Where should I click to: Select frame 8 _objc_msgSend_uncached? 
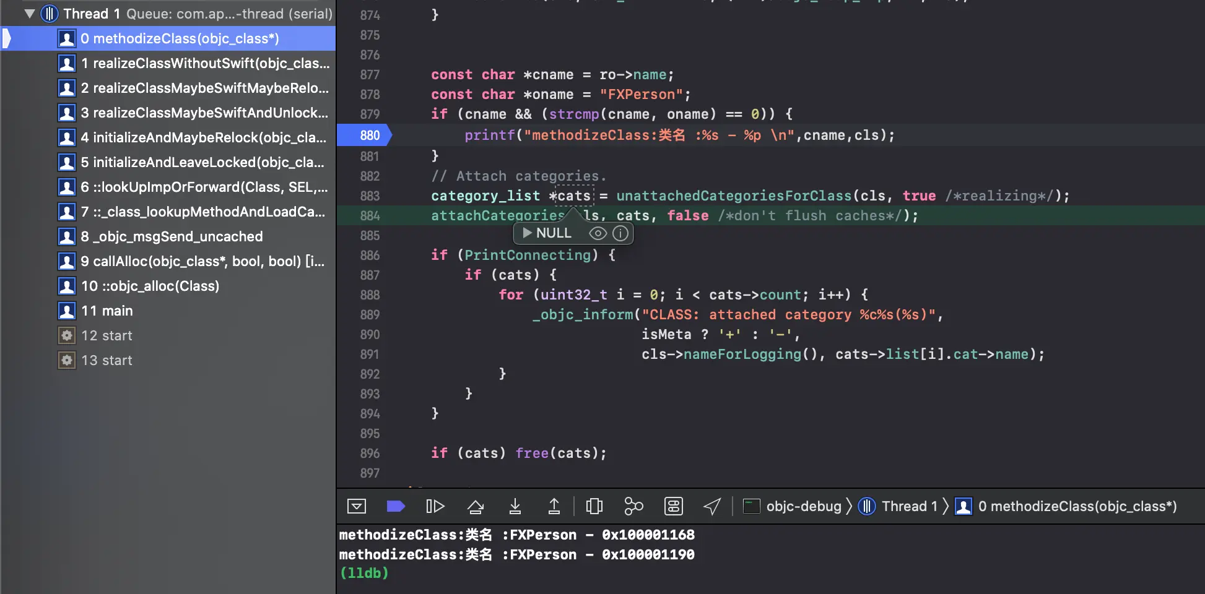tap(168, 236)
